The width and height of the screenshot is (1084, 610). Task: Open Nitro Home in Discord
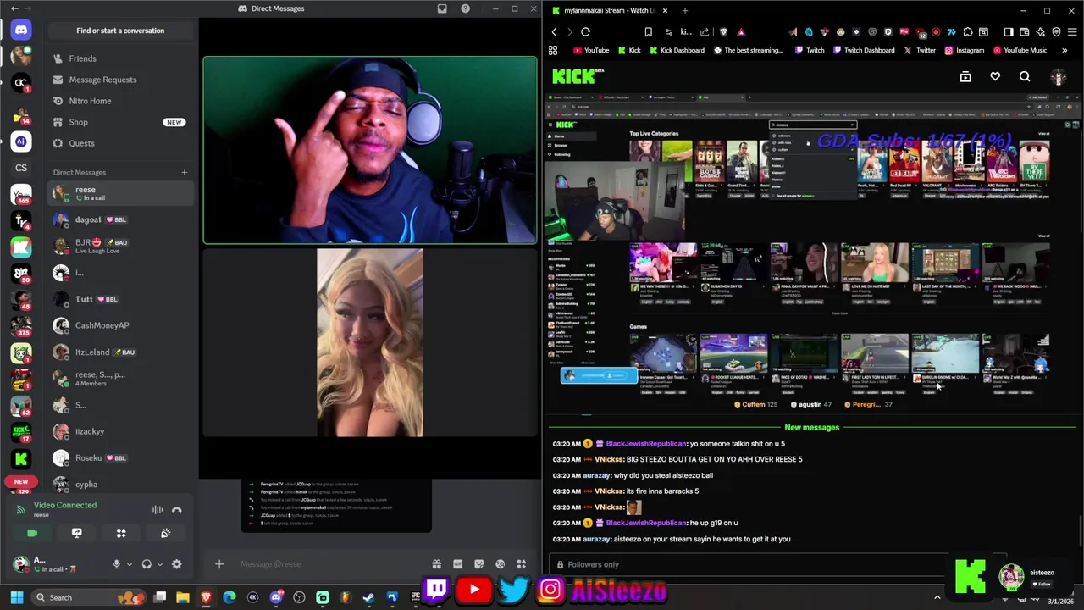pyautogui.click(x=119, y=101)
